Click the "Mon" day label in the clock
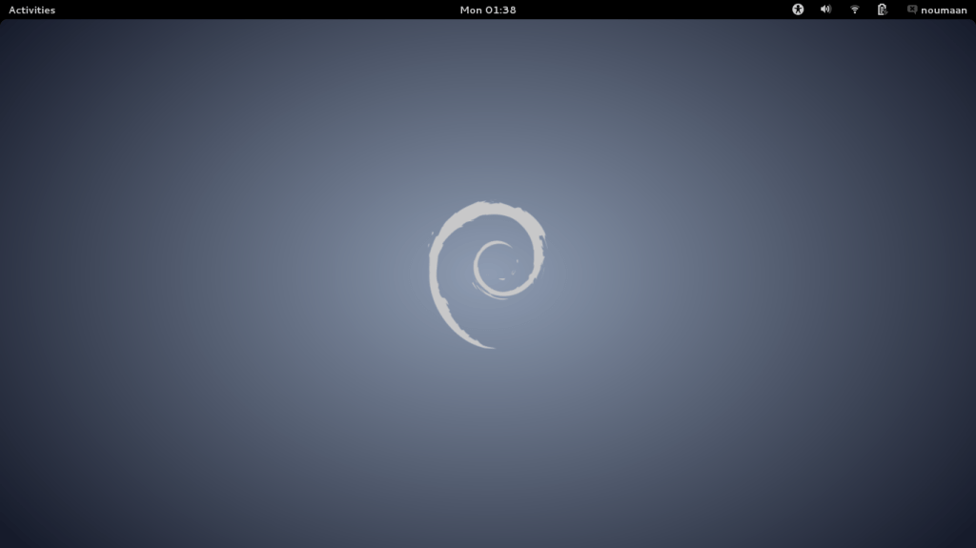The height and width of the screenshot is (548, 976). [471, 10]
